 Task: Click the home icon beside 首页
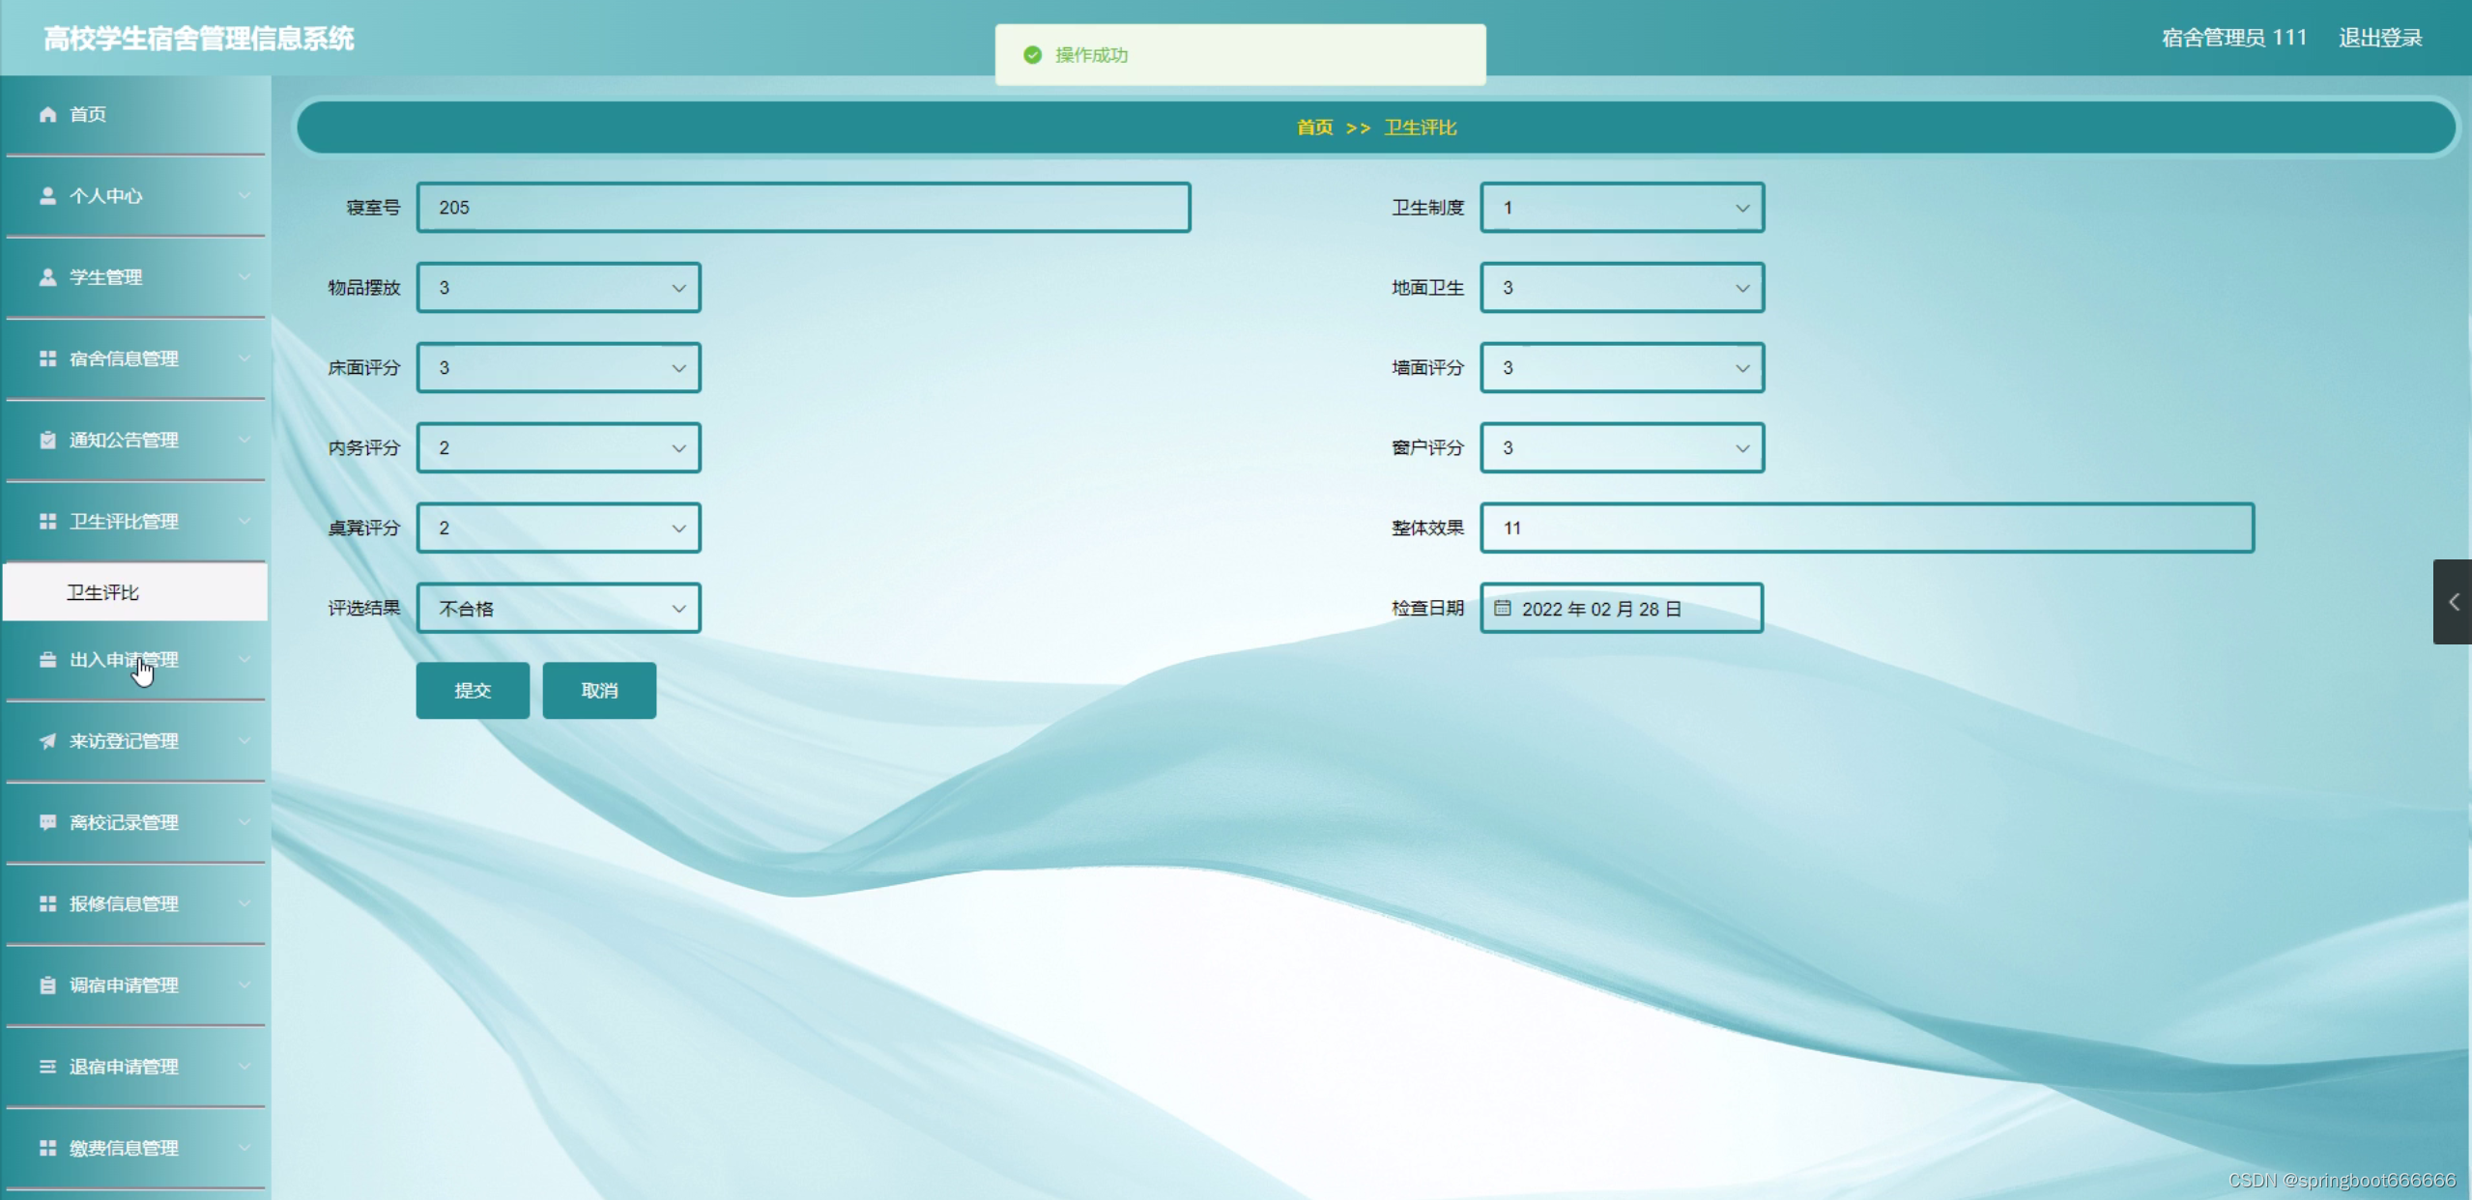(x=47, y=115)
